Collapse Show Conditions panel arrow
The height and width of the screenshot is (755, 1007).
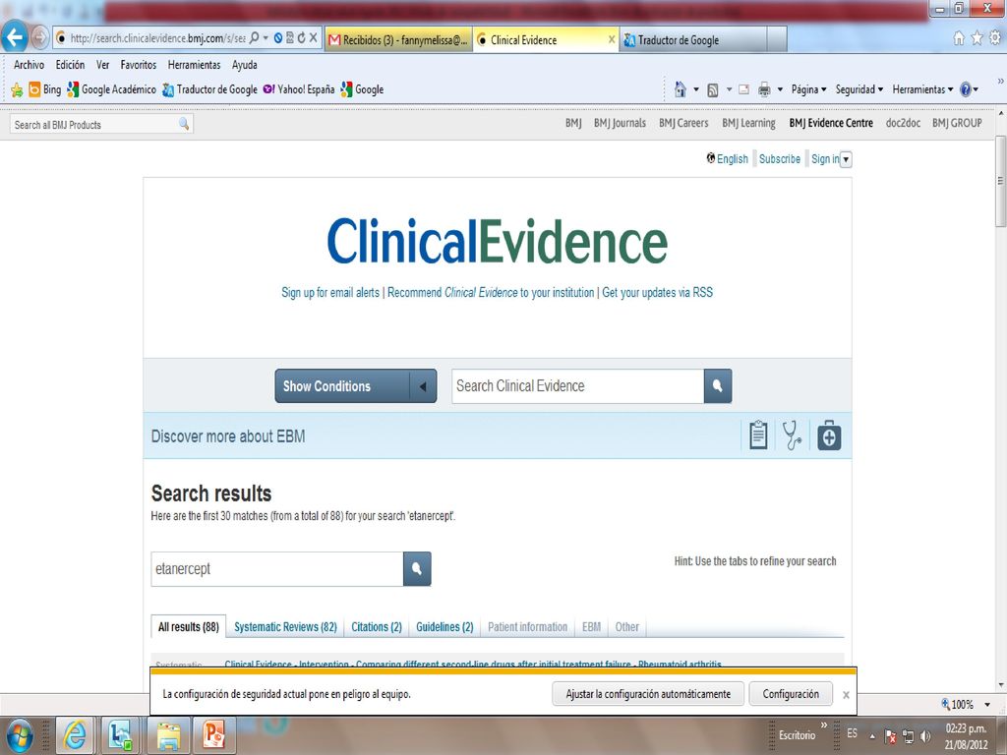[423, 386]
